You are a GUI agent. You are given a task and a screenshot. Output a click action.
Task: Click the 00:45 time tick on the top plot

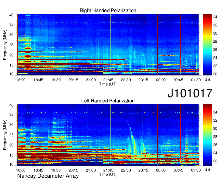click(178, 80)
